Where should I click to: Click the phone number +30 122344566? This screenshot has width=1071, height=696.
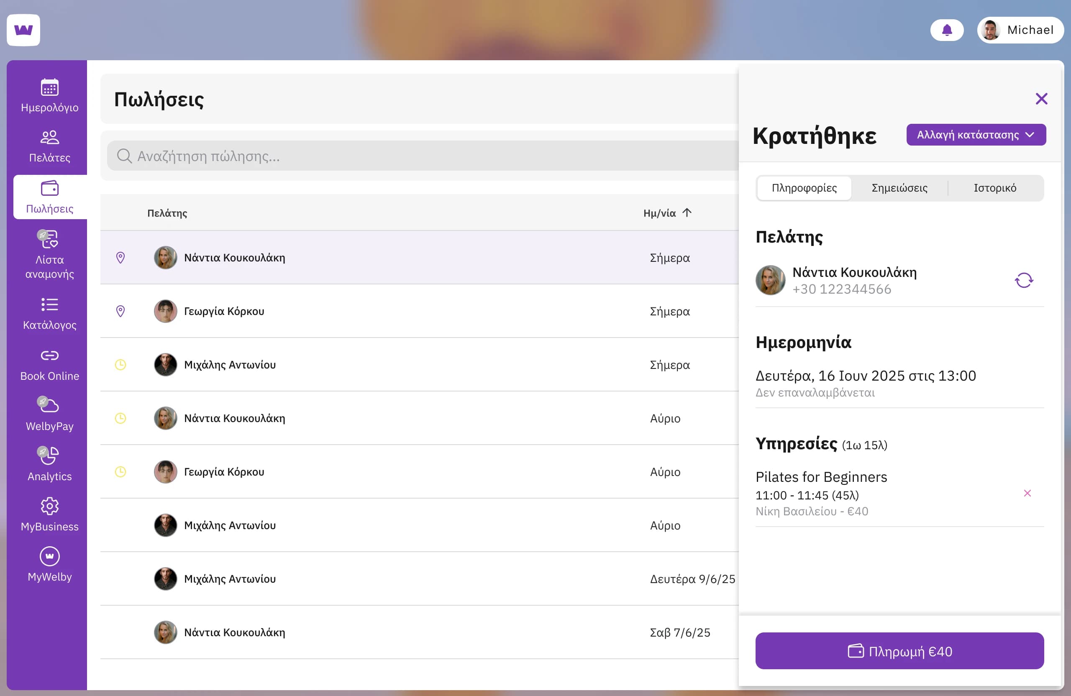(841, 289)
